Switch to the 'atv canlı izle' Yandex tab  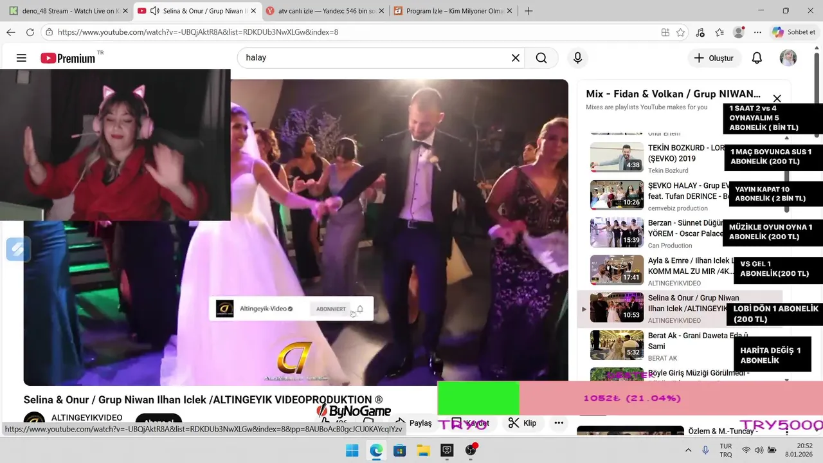(x=324, y=11)
